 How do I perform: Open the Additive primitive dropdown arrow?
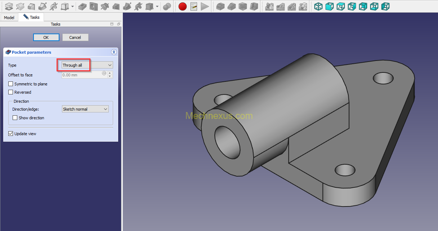pos(73,6)
